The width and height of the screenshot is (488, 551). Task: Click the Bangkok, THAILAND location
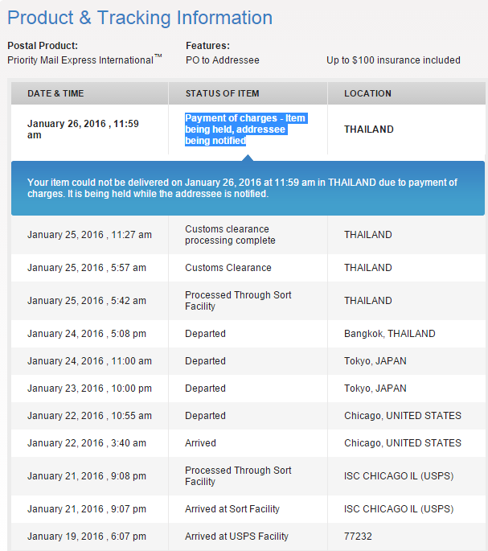pos(390,334)
